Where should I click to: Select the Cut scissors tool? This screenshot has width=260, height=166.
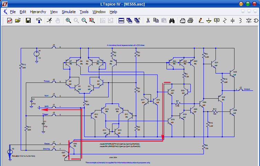click(148, 21)
